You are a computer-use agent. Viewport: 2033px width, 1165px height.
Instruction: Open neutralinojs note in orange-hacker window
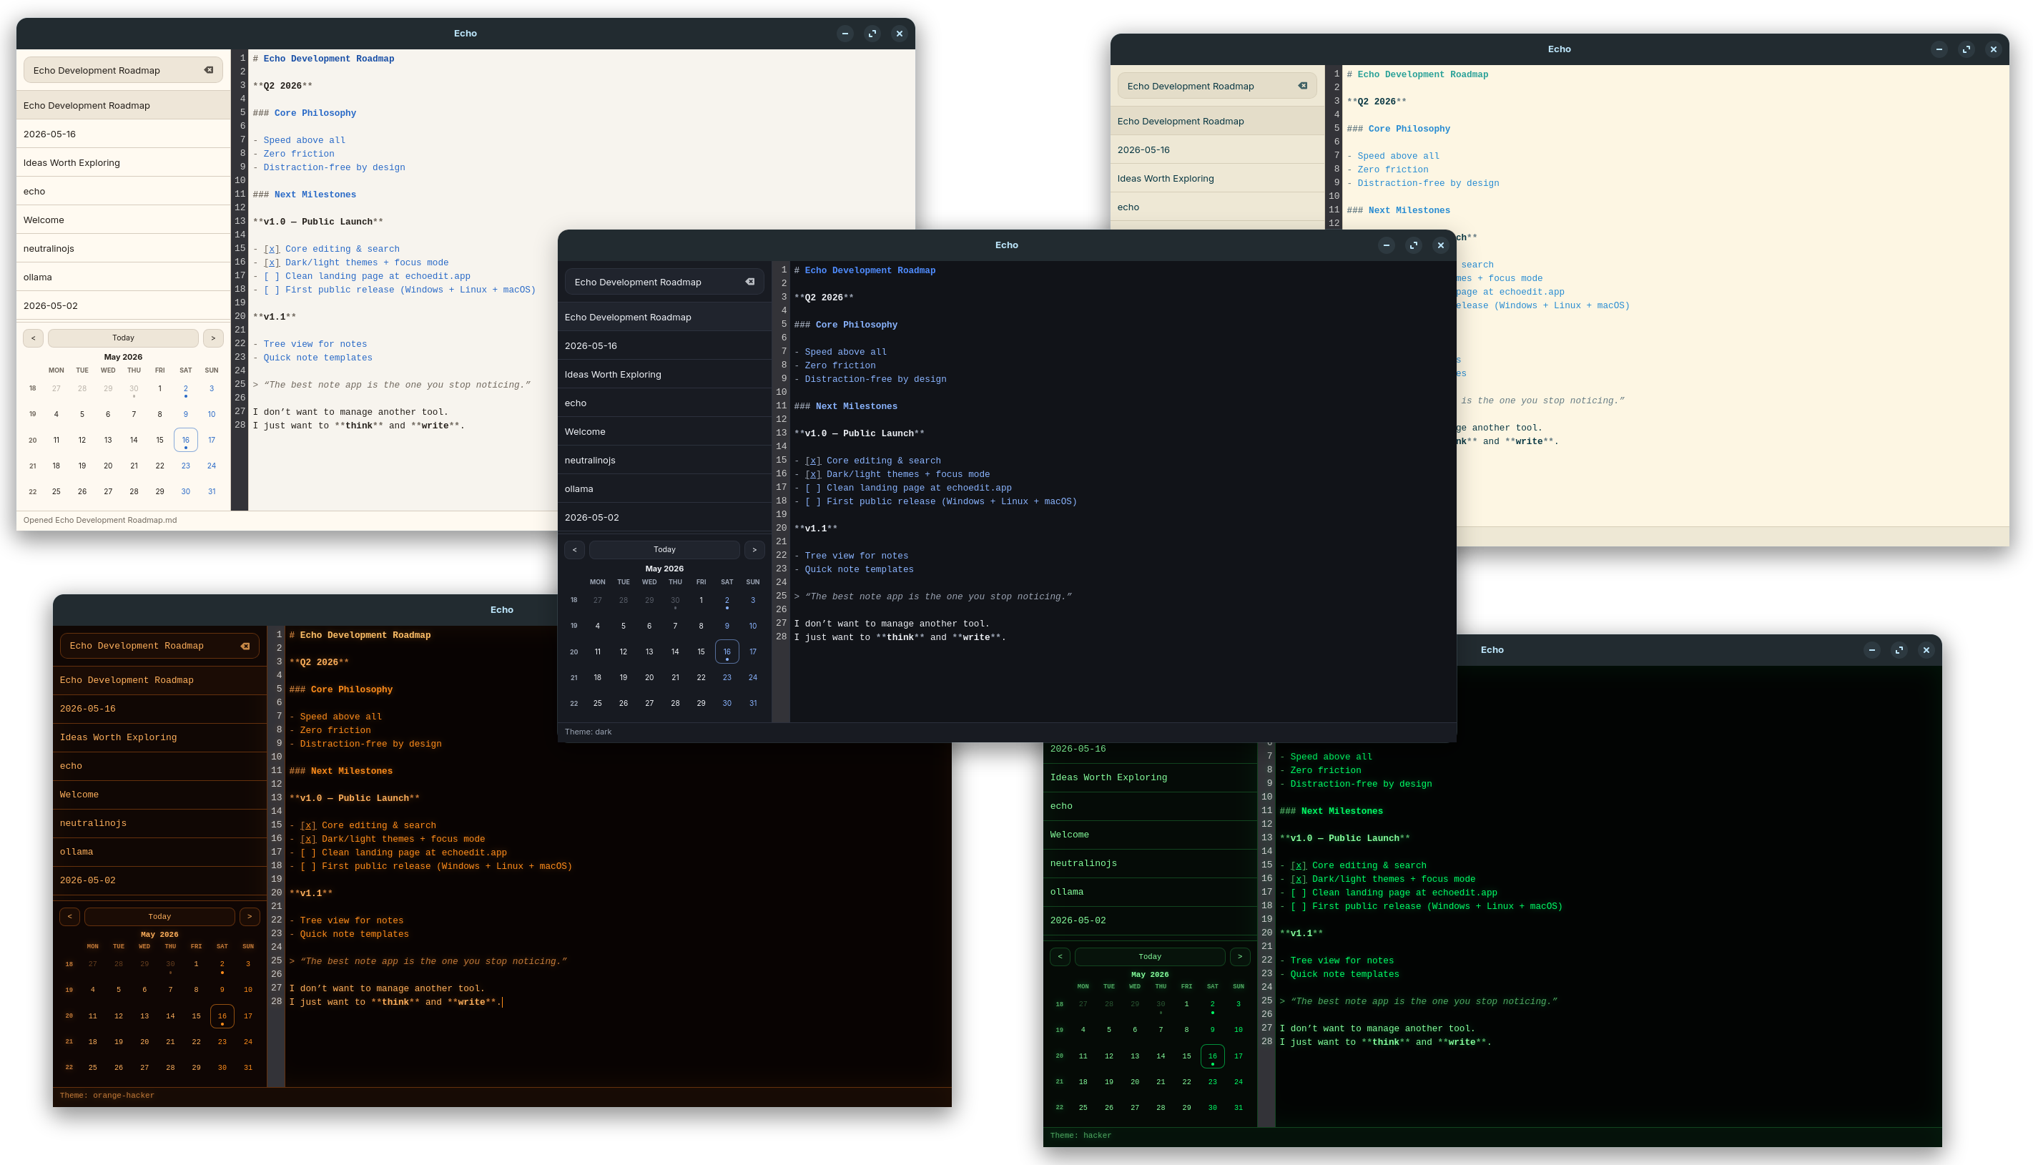[x=159, y=822]
